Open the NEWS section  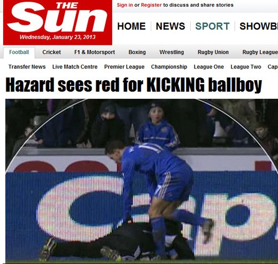(x=171, y=26)
